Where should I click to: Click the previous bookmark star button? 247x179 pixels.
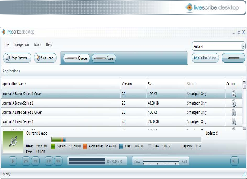pos(49,161)
